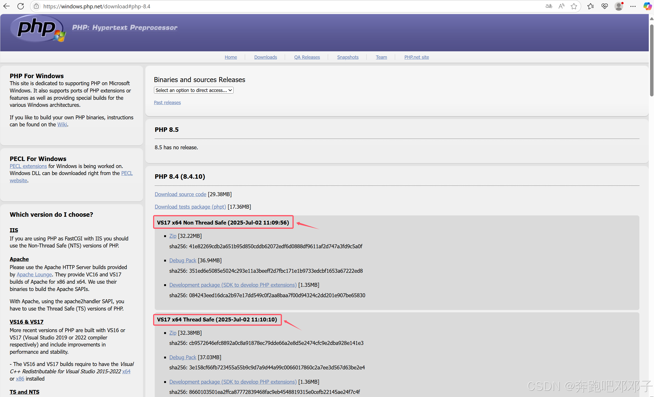This screenshot has width=654, height=397.
Task: Download Thread Safe Development package [1.36MB]
Action: click(x=233, y=382)
